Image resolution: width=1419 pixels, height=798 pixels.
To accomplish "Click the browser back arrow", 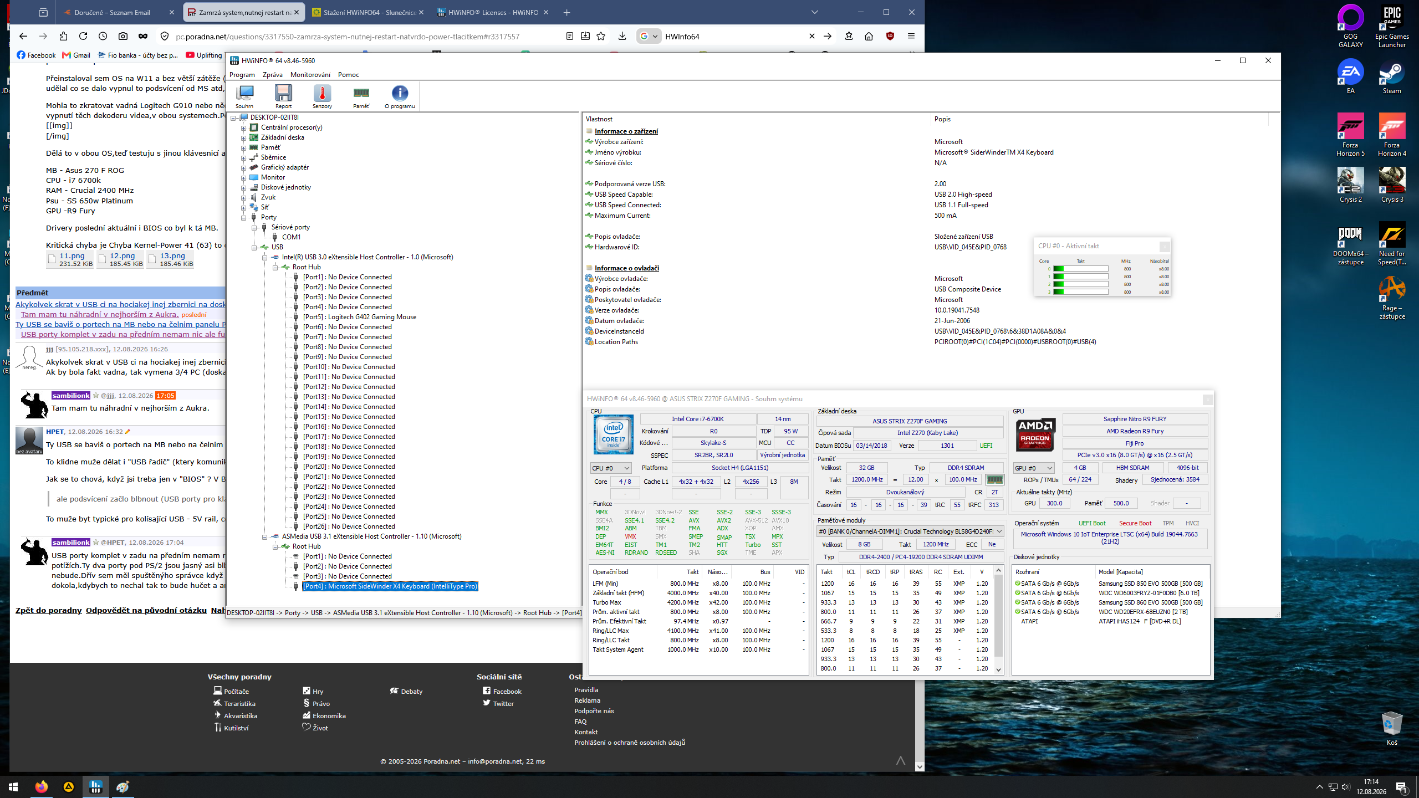I will 23,36.
